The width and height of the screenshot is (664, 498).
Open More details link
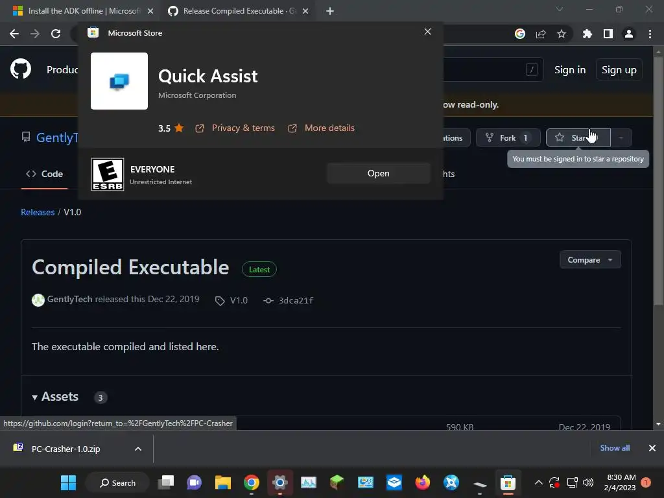click(329, 128)
